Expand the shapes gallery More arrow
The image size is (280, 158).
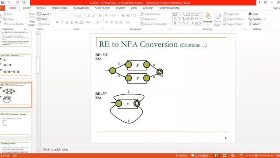[200, 23]
